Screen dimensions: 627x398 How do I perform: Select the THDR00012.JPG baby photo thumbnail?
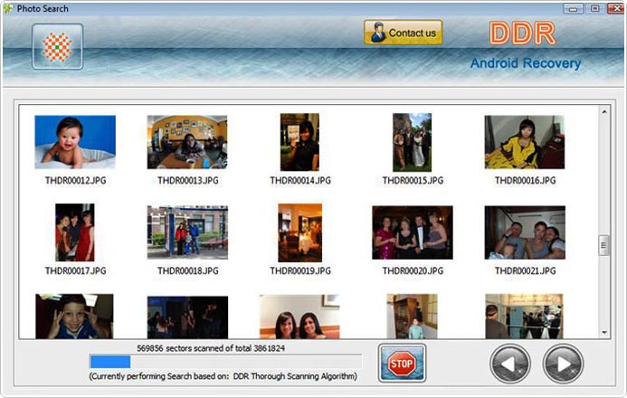75,142
